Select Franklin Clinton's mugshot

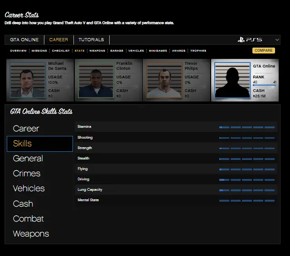click(96, 81)
